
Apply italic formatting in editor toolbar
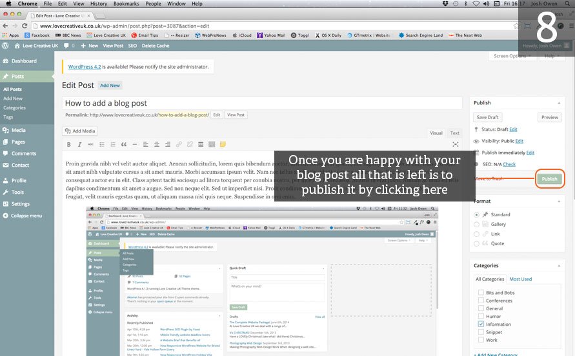coord(80,144)
